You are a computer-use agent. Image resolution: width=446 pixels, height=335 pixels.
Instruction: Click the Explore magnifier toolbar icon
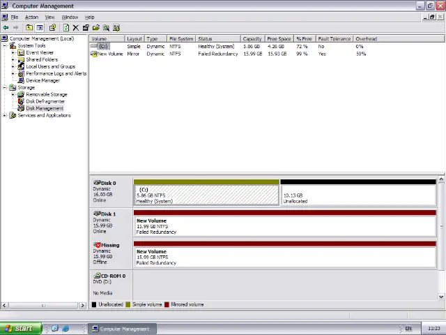tap(106, 28)
